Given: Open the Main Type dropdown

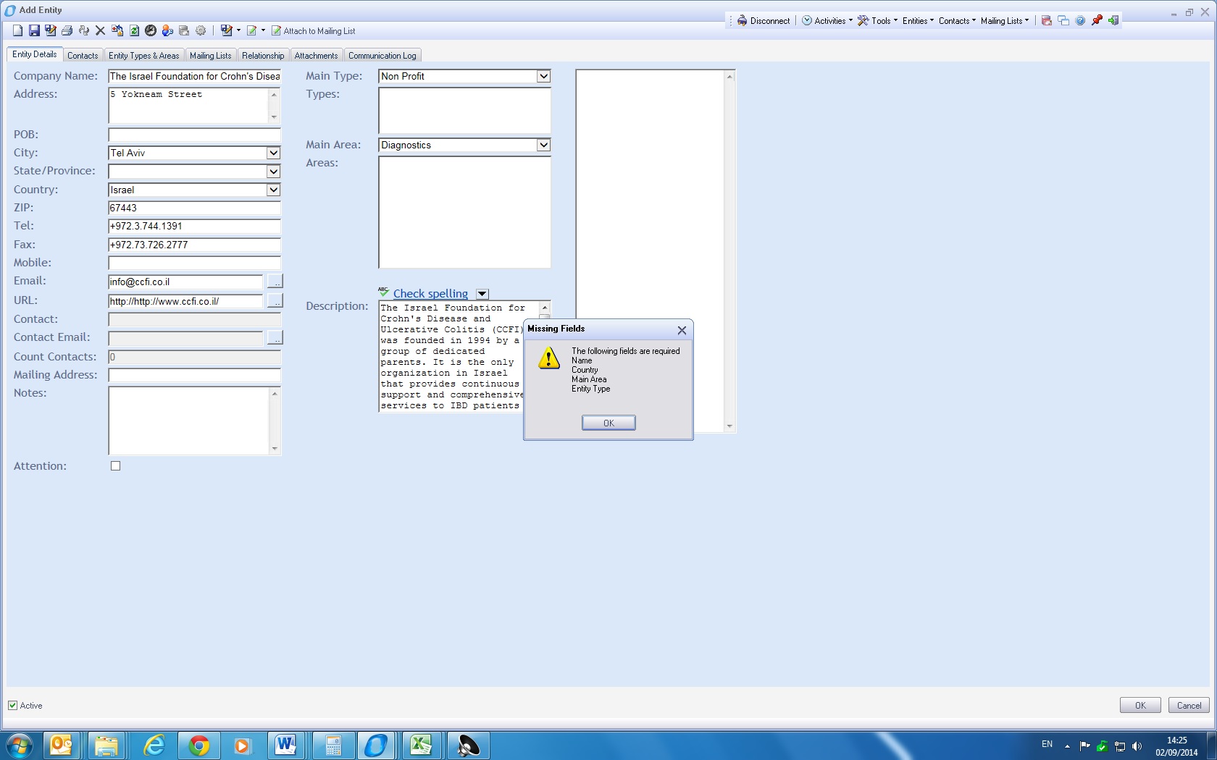Looking at the screenshot, I should 543,76.
